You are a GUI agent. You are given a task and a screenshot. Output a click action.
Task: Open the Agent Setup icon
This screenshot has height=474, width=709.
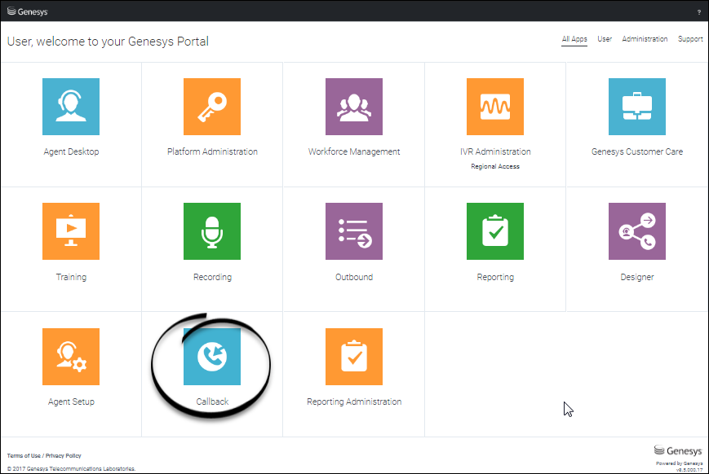pos(71,357)
